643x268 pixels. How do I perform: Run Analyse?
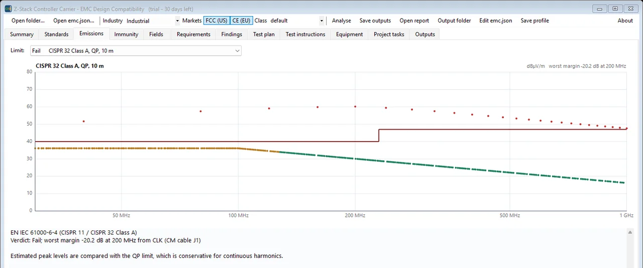click(x=342, y=21)
